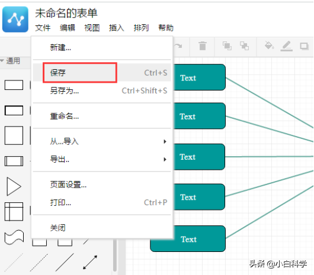Select the thick-bordered rectangle shape
The image size is (314, 275).
(14, 111)
